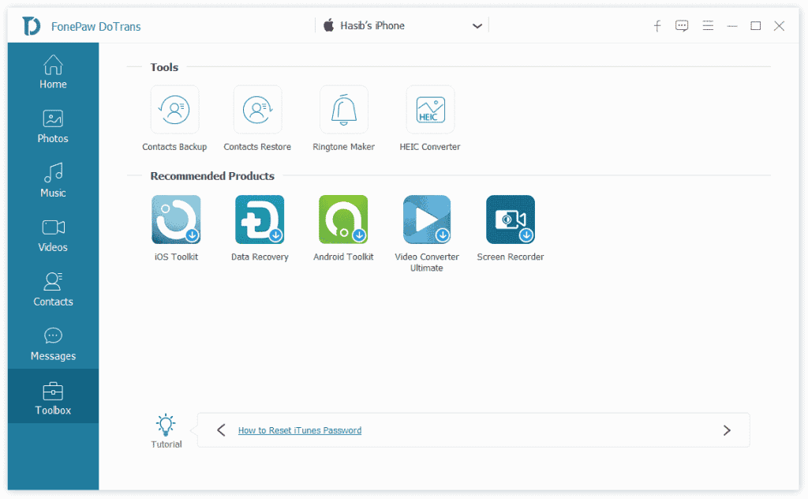Click the Tutorial lightbulb icon

(x=166, y=424)
